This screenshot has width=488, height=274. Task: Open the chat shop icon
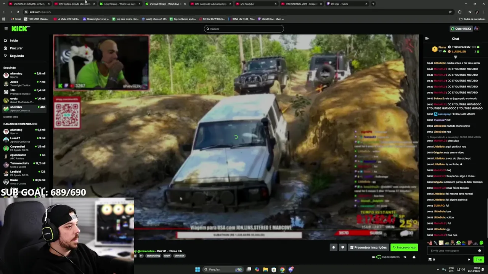click(430, 260)
